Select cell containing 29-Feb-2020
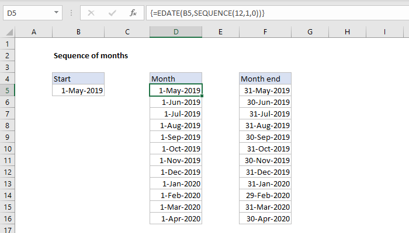This screenshot has height=233, width=409. pyautogui.click(x=265, y=196)
